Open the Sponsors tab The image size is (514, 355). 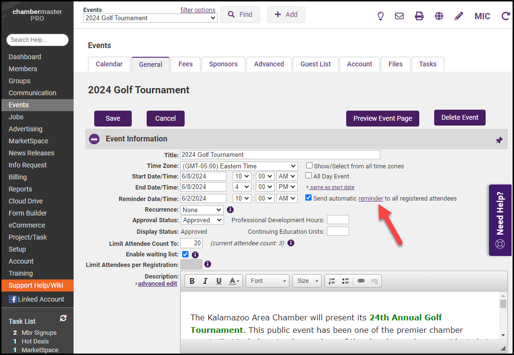pyautogui.click(x=223, y=64)
